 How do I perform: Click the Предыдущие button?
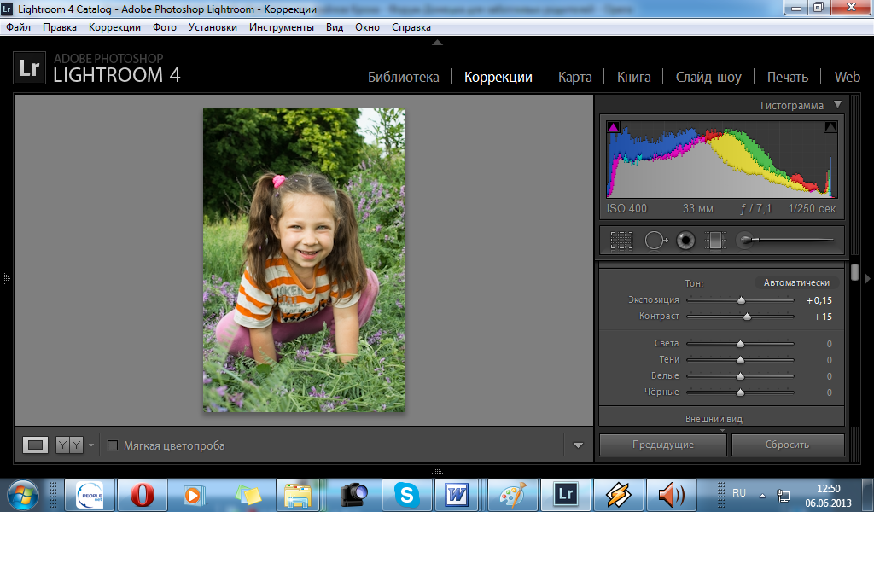pyautogui.click(x=662, y=445)
